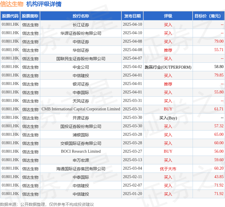Click the 评级 column header
Viewport: 225px width, 207px height.
(x=168, y=16)
